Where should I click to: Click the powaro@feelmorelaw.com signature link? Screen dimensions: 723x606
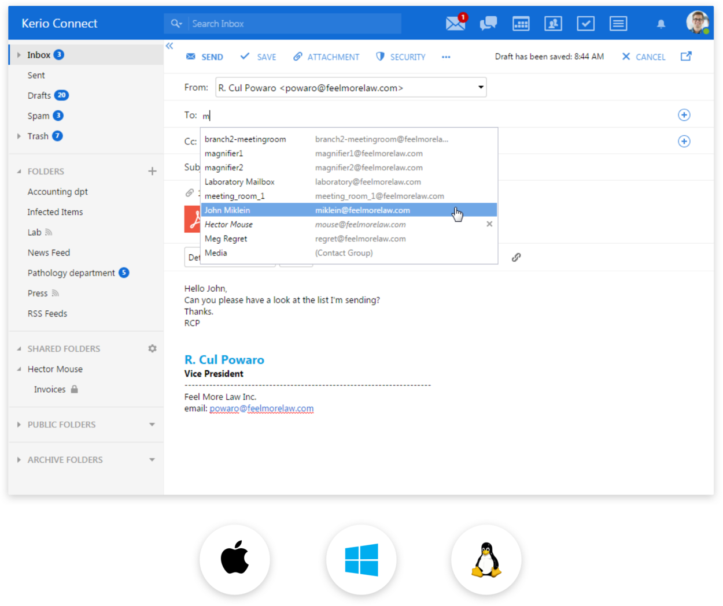(x=261, y=408)
